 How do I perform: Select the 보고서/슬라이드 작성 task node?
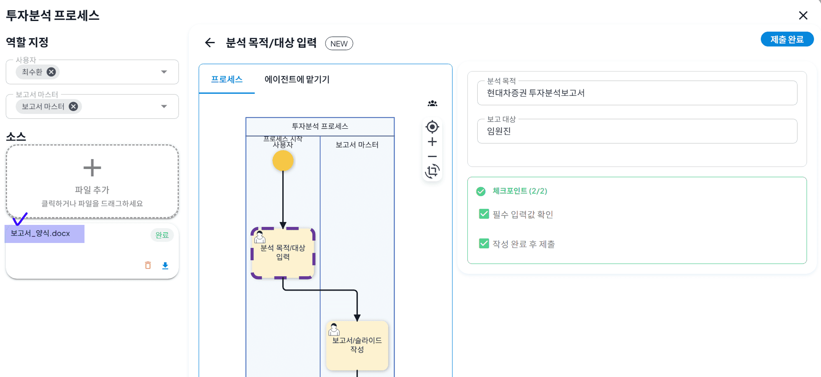(357, 345)
